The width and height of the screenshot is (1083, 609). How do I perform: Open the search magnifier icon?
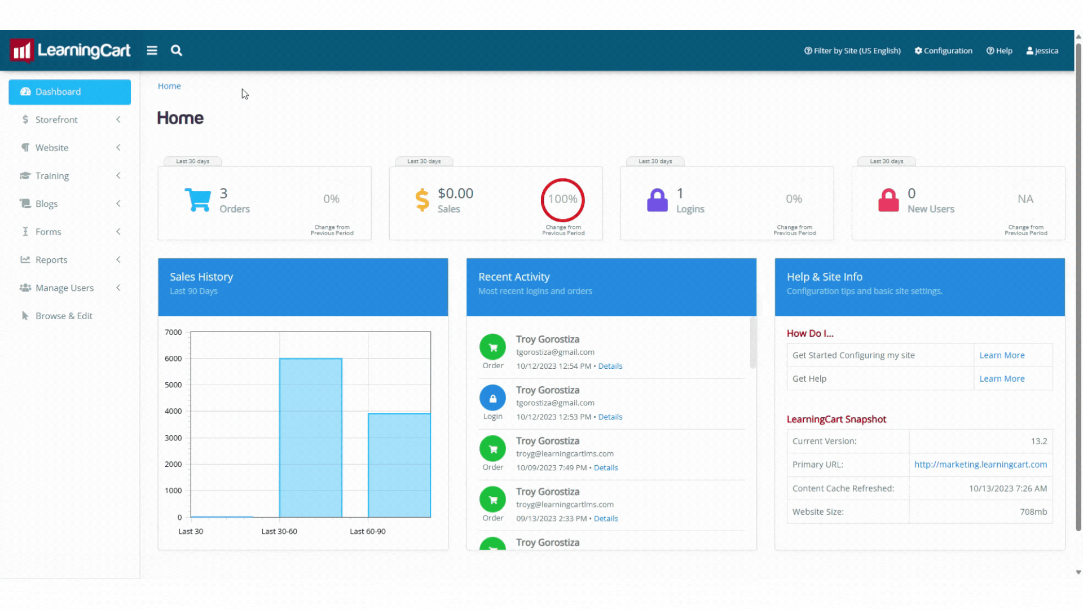click(x=177, y=51)
